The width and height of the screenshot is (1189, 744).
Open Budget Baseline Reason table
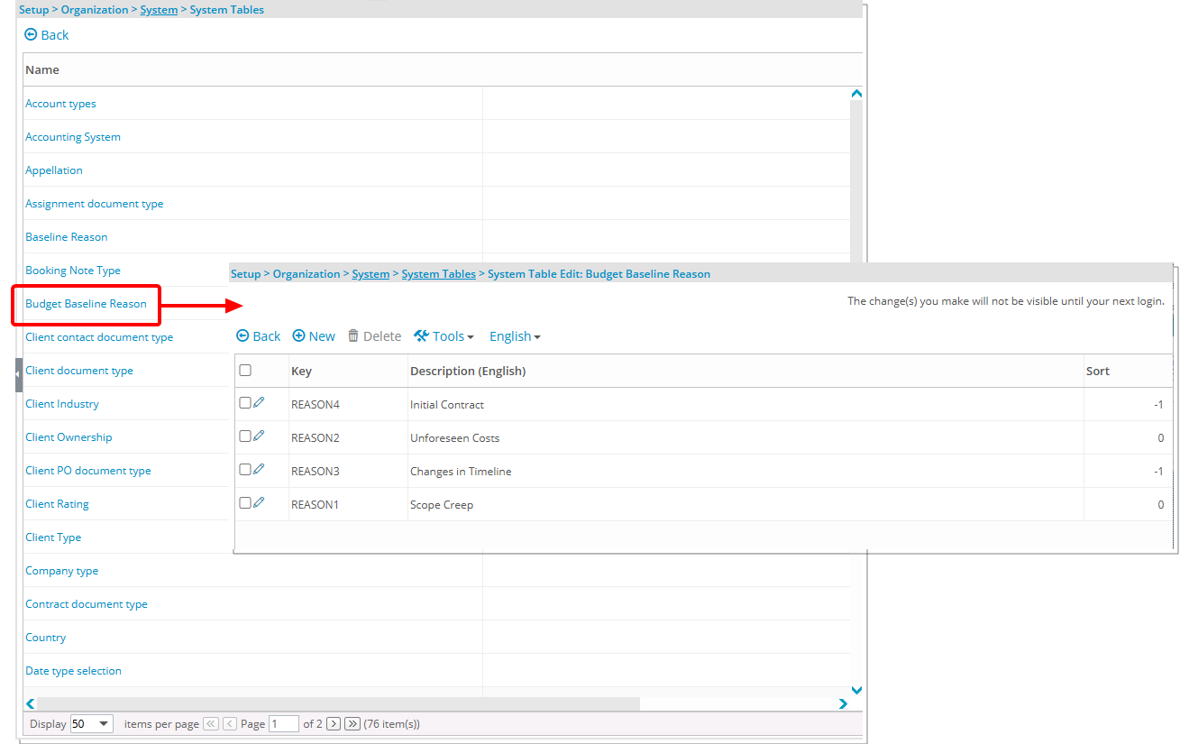pyautogui.click(x=86, y=304)
